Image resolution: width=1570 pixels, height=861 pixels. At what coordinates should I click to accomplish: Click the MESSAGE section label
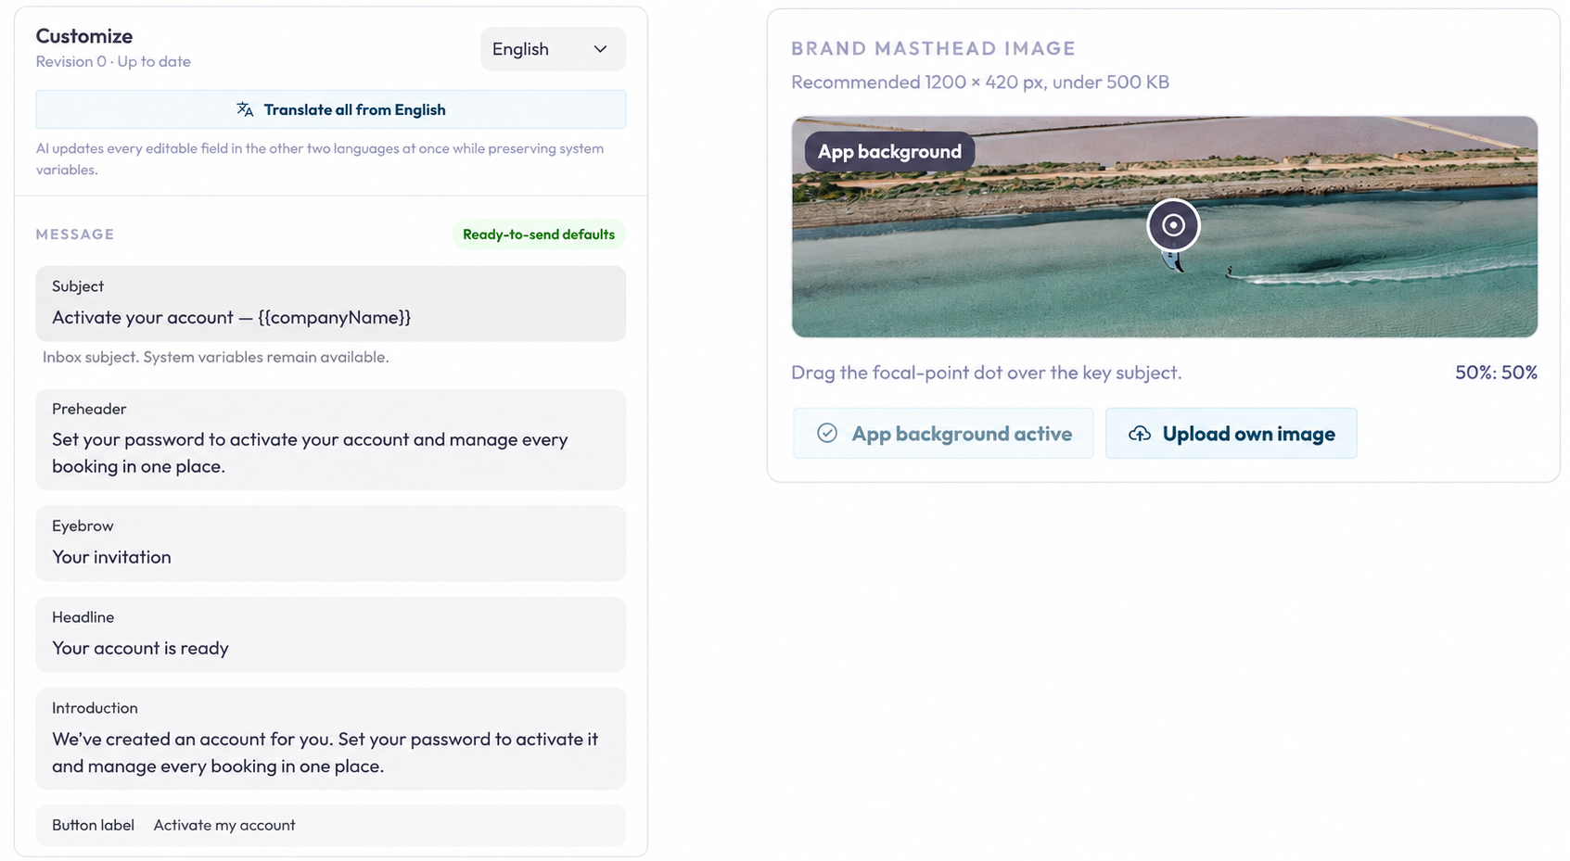[x=75, y=234]
